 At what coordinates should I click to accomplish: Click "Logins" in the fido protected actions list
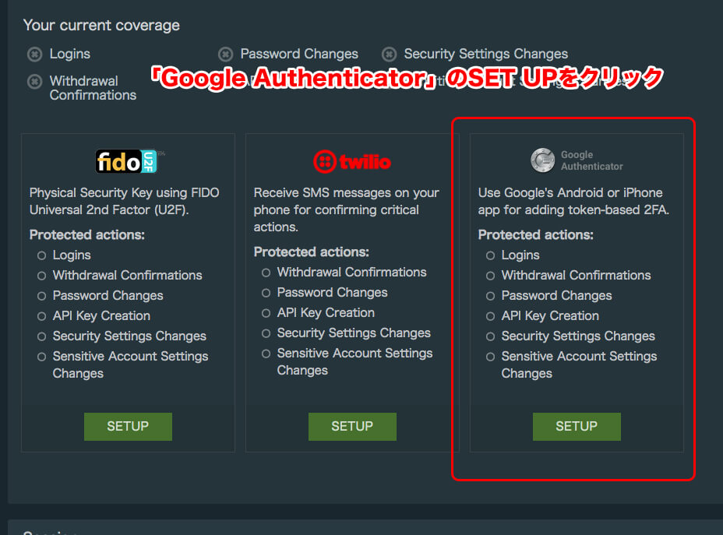pos(72,255)
